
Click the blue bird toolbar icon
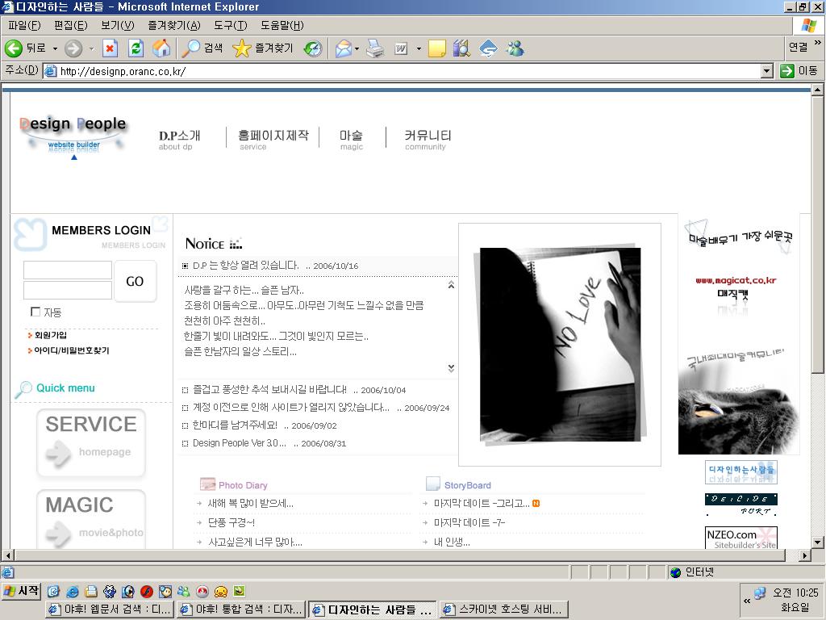tap(488, 48)
